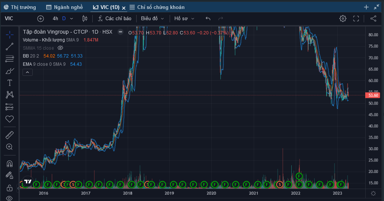Toggle lock all drawing tools
This screenshot has width=384, height=201.
click(9, 188)
